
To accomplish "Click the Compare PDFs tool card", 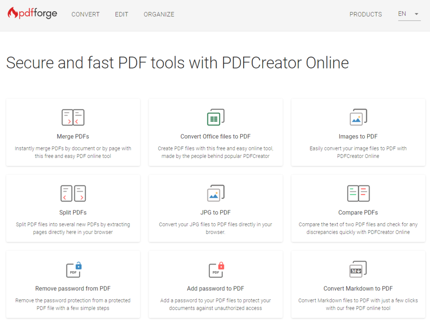I will point(358,208).
